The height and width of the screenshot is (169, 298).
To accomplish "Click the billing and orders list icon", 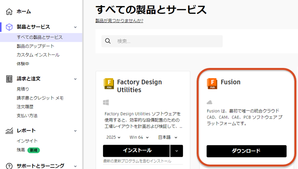I will [x=9, y=79].
